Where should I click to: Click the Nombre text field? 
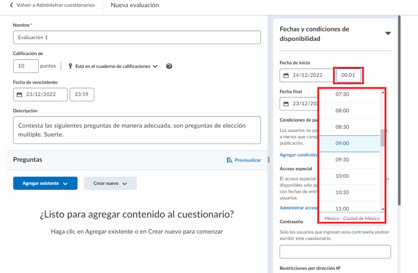coord(137,37)
